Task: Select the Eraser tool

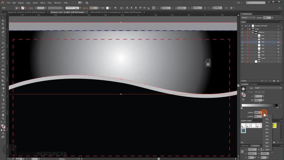Action: tap(3, 58)
